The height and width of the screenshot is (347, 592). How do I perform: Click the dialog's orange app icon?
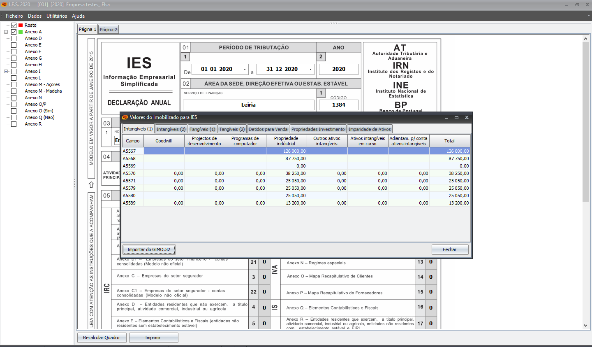tap(125, 117)
